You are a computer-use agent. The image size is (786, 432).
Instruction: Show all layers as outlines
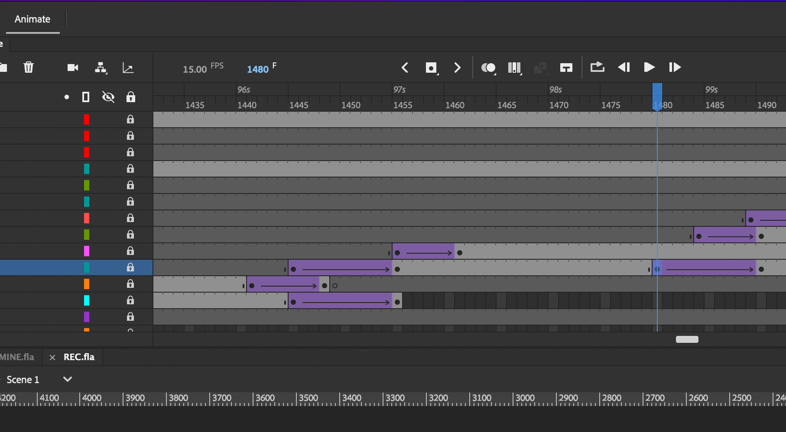coord(86,97)
